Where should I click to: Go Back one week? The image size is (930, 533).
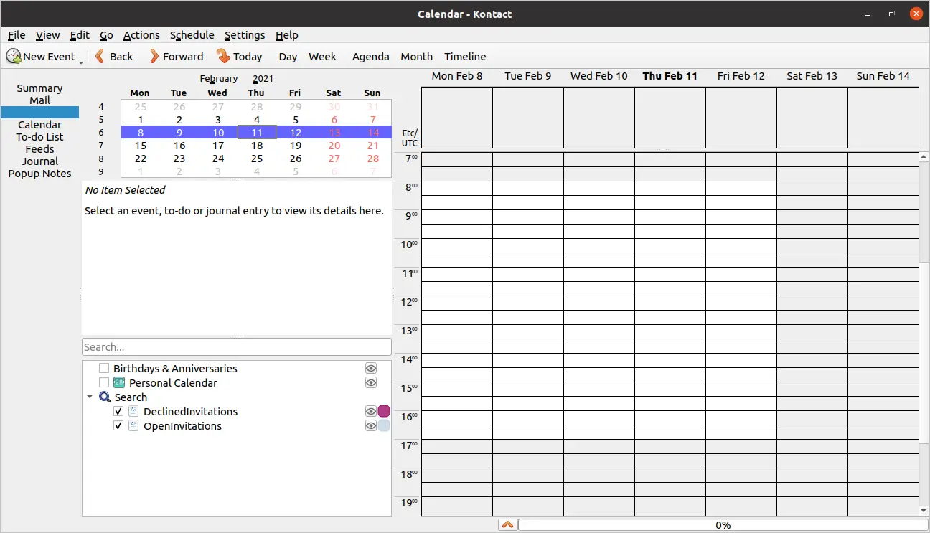tap(113, 56)
